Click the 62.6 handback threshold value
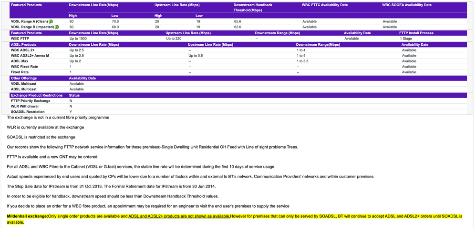476x228 pixels. [238, 27]
